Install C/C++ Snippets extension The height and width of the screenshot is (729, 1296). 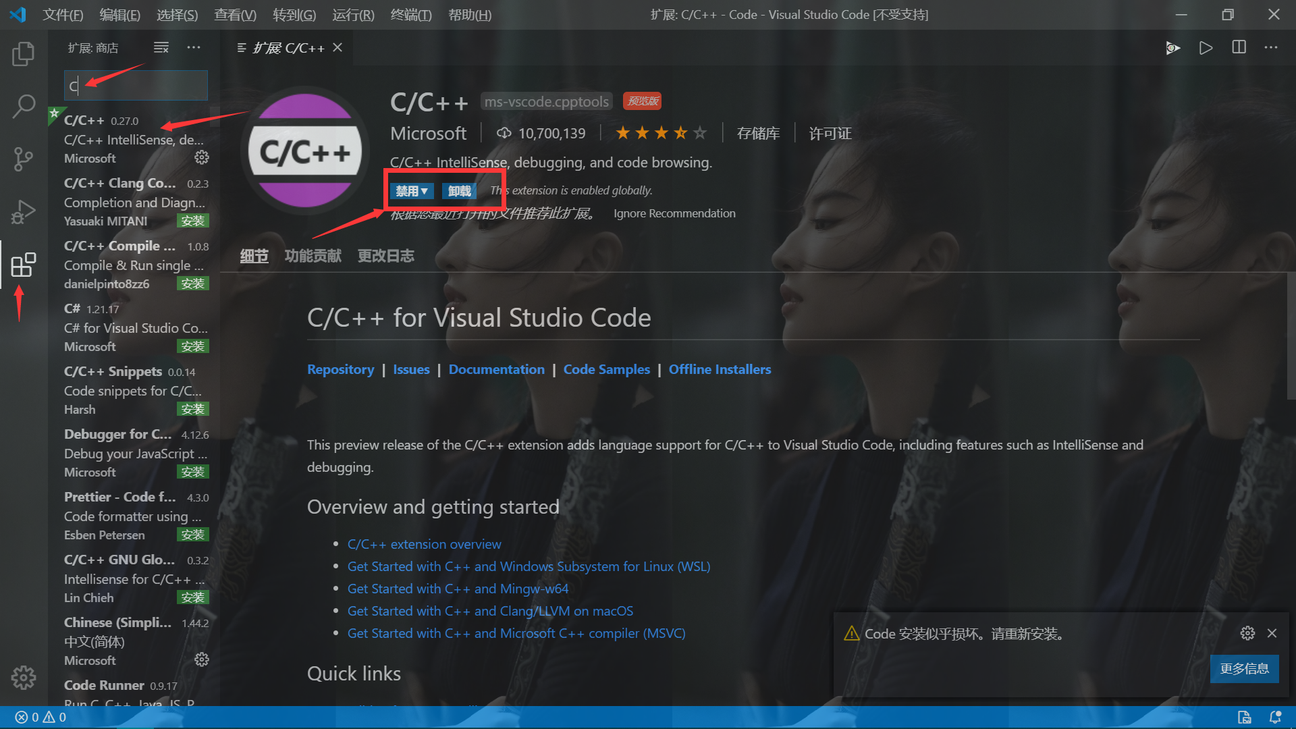192,409
